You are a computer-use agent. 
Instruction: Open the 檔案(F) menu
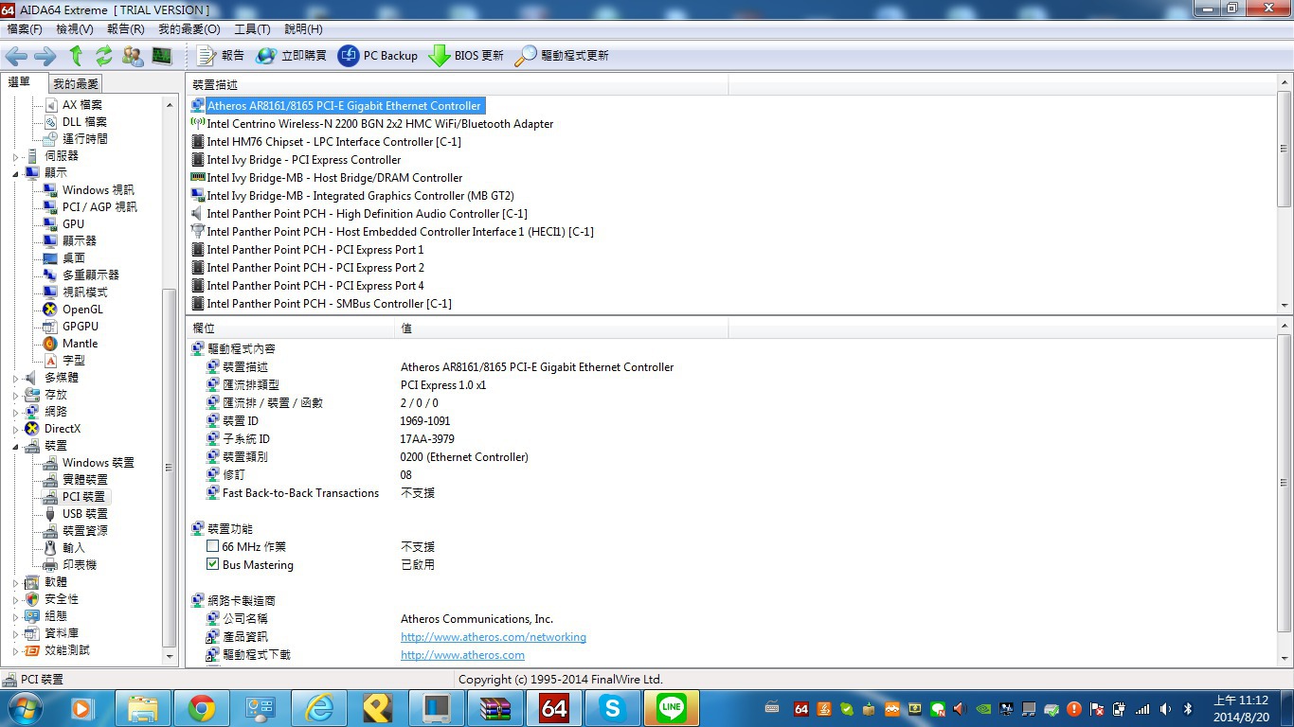[25, 29]
